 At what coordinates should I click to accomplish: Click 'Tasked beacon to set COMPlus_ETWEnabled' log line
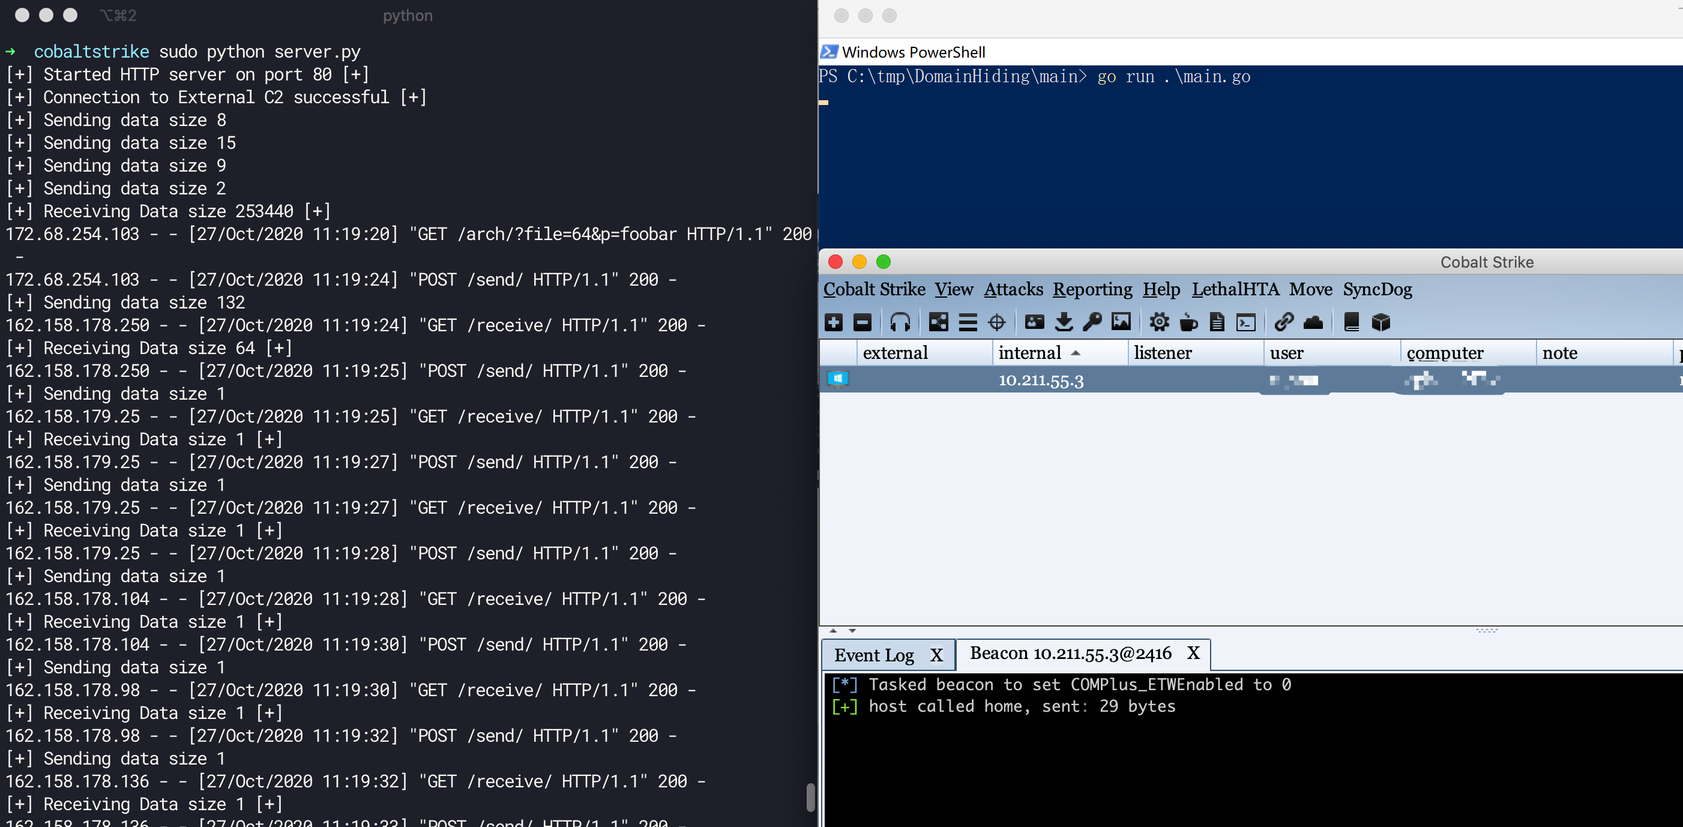1061,685
